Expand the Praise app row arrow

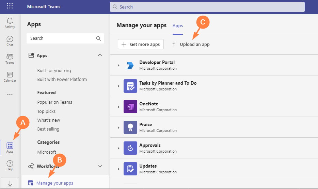tap(118, 127)
